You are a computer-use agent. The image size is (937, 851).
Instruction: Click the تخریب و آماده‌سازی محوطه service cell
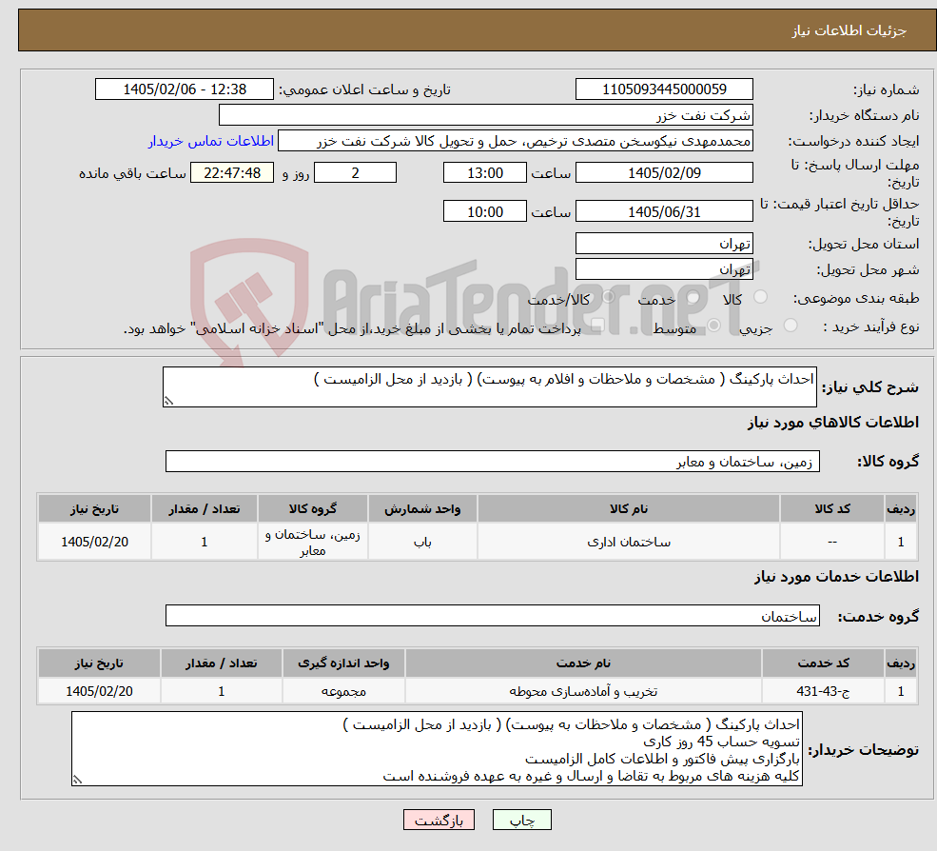point(584,691)
